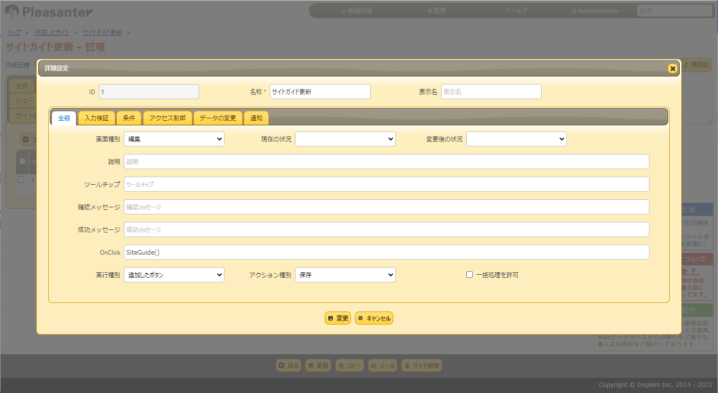
Task: Open the 画面種別 dropdown
Action: pyautogui.click(x=174, y=139)
